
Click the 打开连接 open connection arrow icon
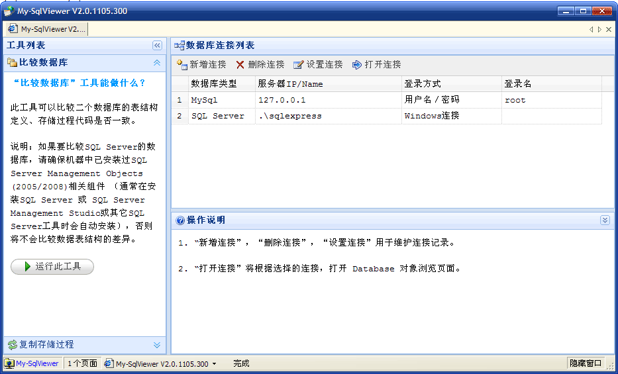coord(357,65)
